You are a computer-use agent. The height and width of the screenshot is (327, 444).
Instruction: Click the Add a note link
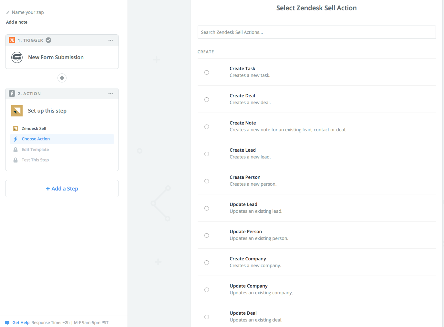point(17,22)
